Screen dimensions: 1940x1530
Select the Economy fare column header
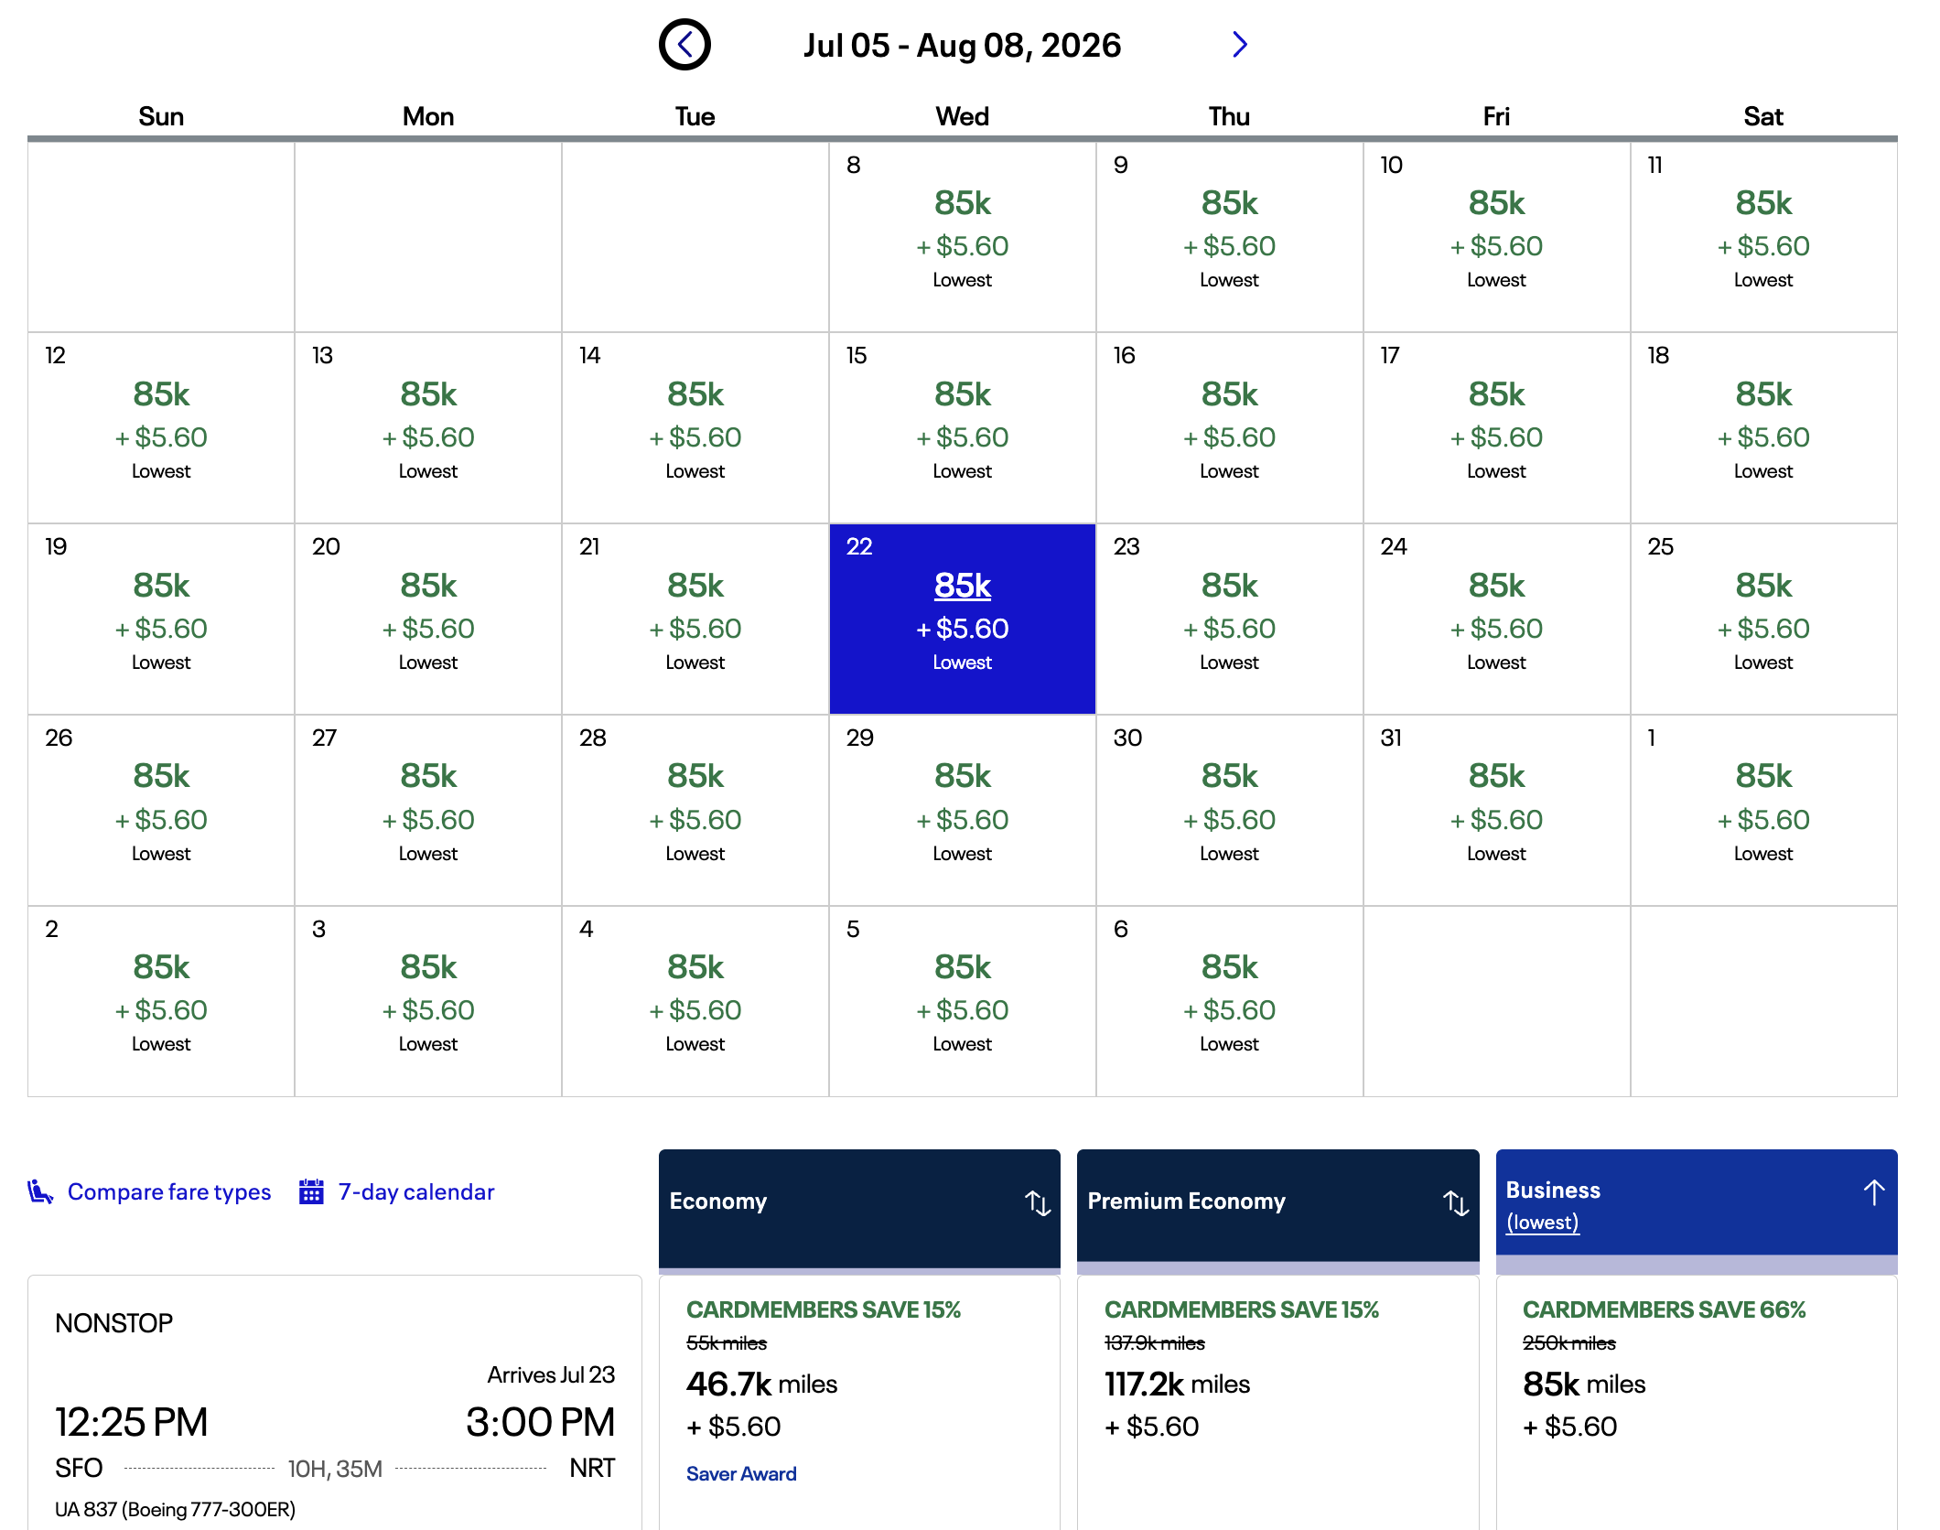click(859, 1209)
